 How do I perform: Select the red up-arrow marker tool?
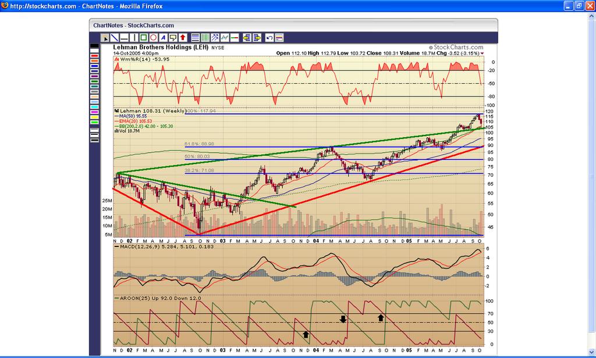[x=183, y=38]
